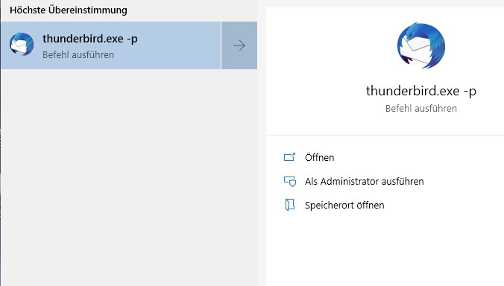
Task: Click the small Thunderbird icon in search result
Action: tap(22, 44)
